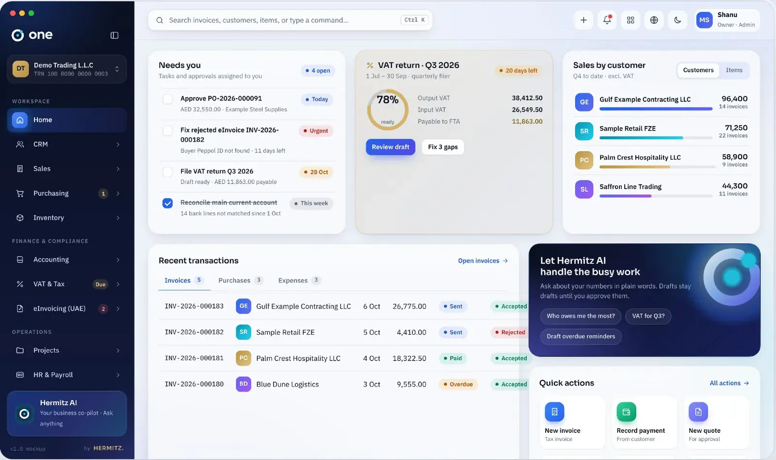This screenshot has width=776, height=460.
Task: Click the VAT & Tax percent icon
Action: tap(20, 284)
